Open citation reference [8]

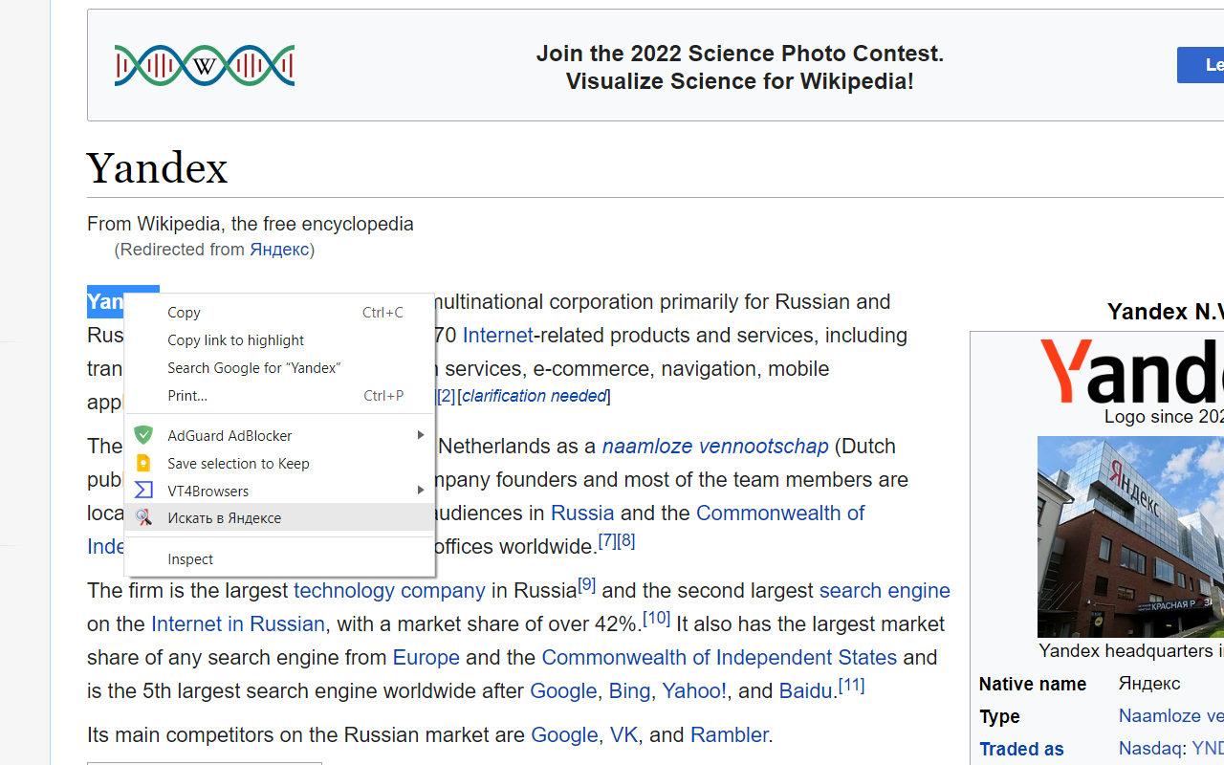[626, 540]
